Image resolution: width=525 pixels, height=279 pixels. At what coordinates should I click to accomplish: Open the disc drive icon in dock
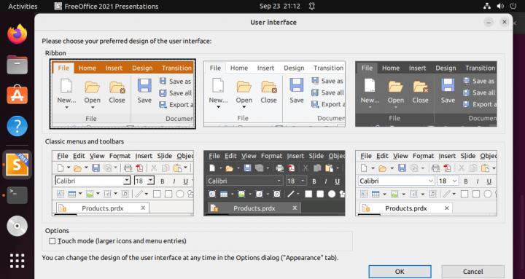tap(17, 226)
